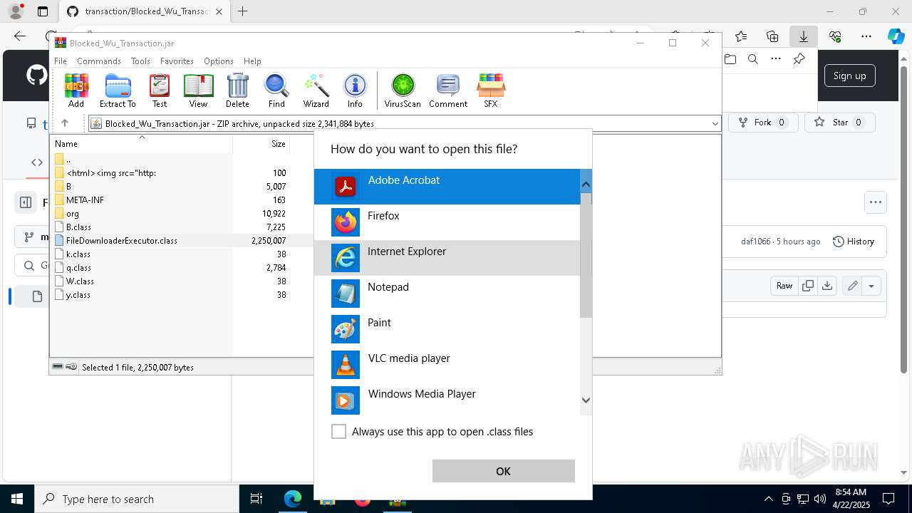Copy raw file icon on GitHub page
Viewport: 912px width, 513px height.
coord(808,286)
